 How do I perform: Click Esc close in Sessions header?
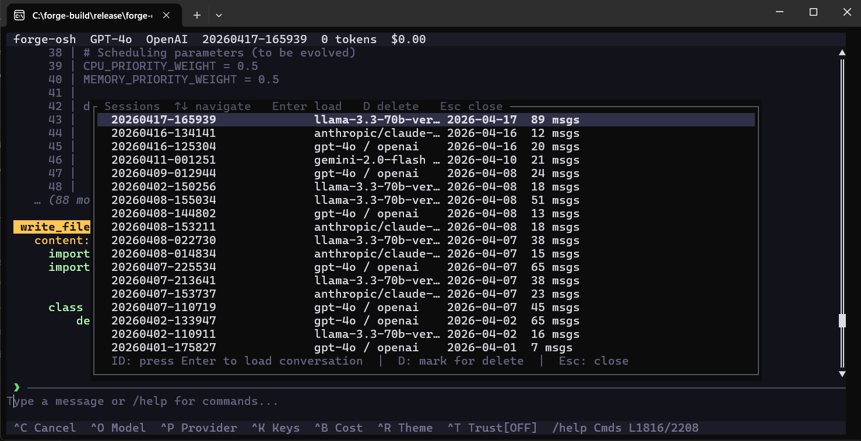pyautogui.click(x=472, y=107)
